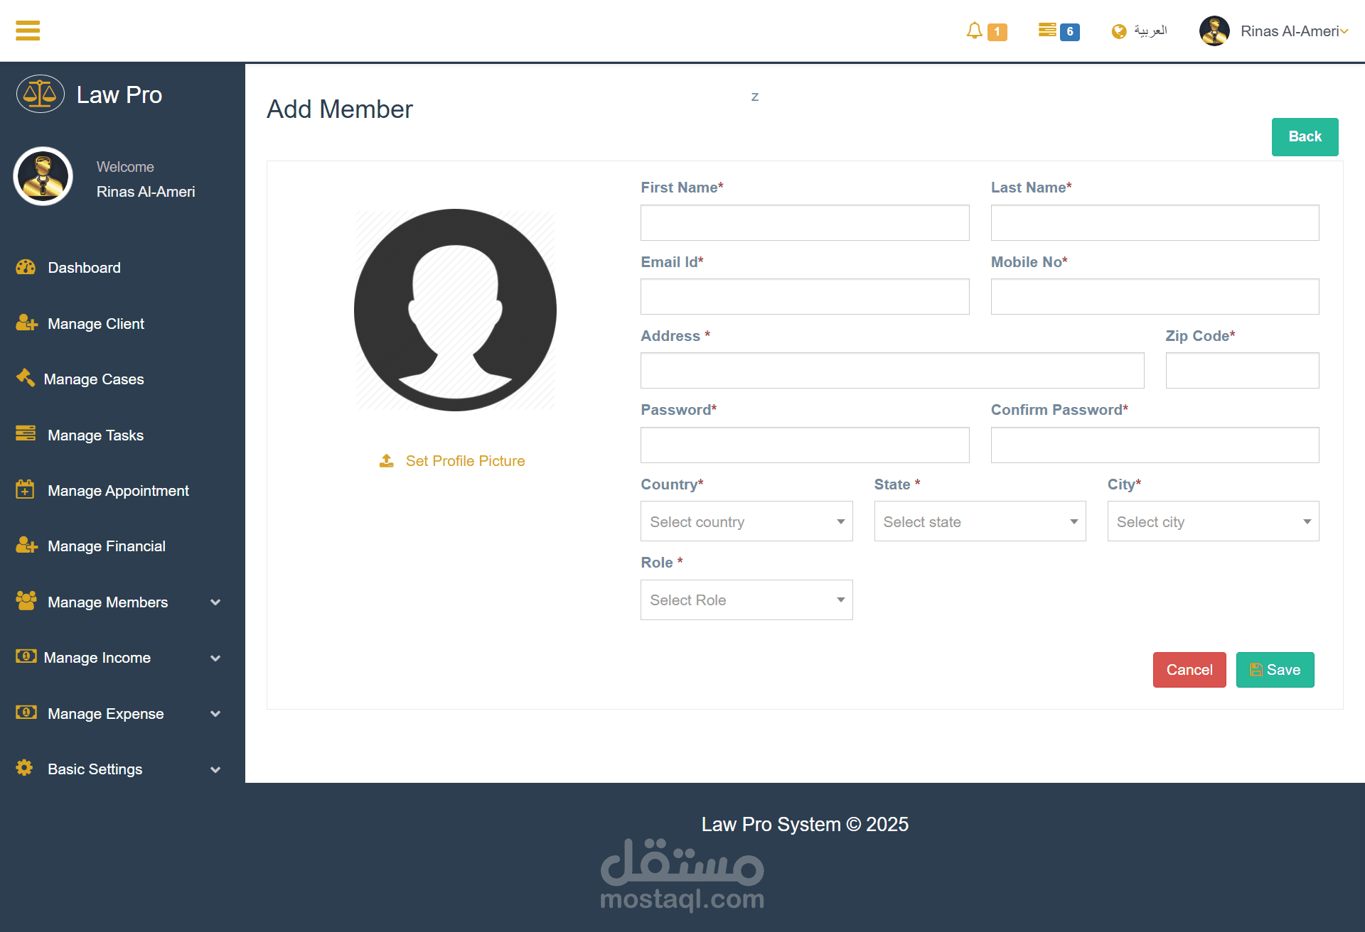Image resolution: width=1365 pixels, height=932 pixels.
Task: Click the Manage Cases gavel icon
Action: coord(26,378)
